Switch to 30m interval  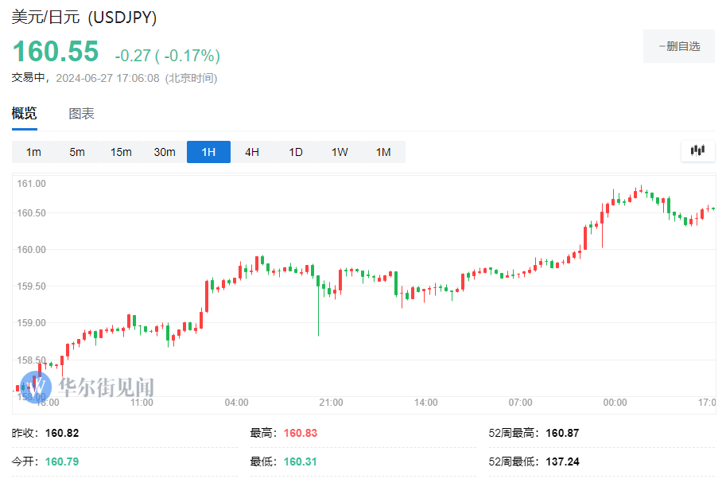(x=165, y=152)
